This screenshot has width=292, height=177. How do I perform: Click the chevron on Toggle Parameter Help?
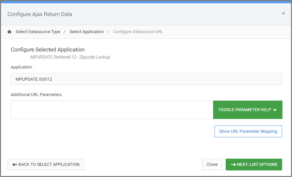click(x=275, y=110)
